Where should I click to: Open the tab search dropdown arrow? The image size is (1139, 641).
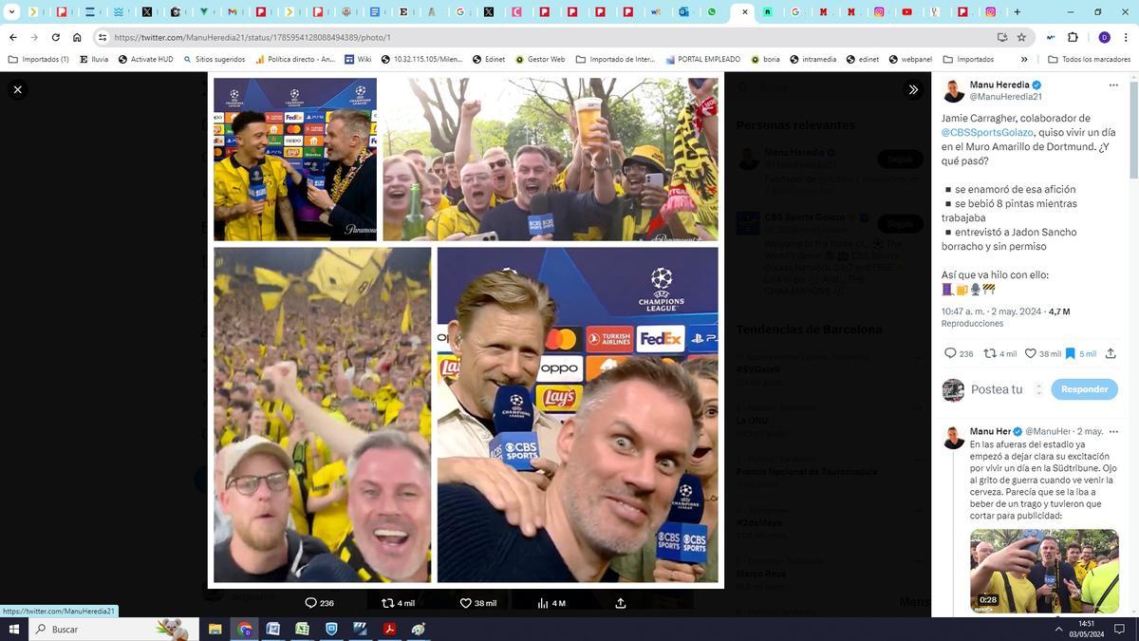click(x=12, y=11)
